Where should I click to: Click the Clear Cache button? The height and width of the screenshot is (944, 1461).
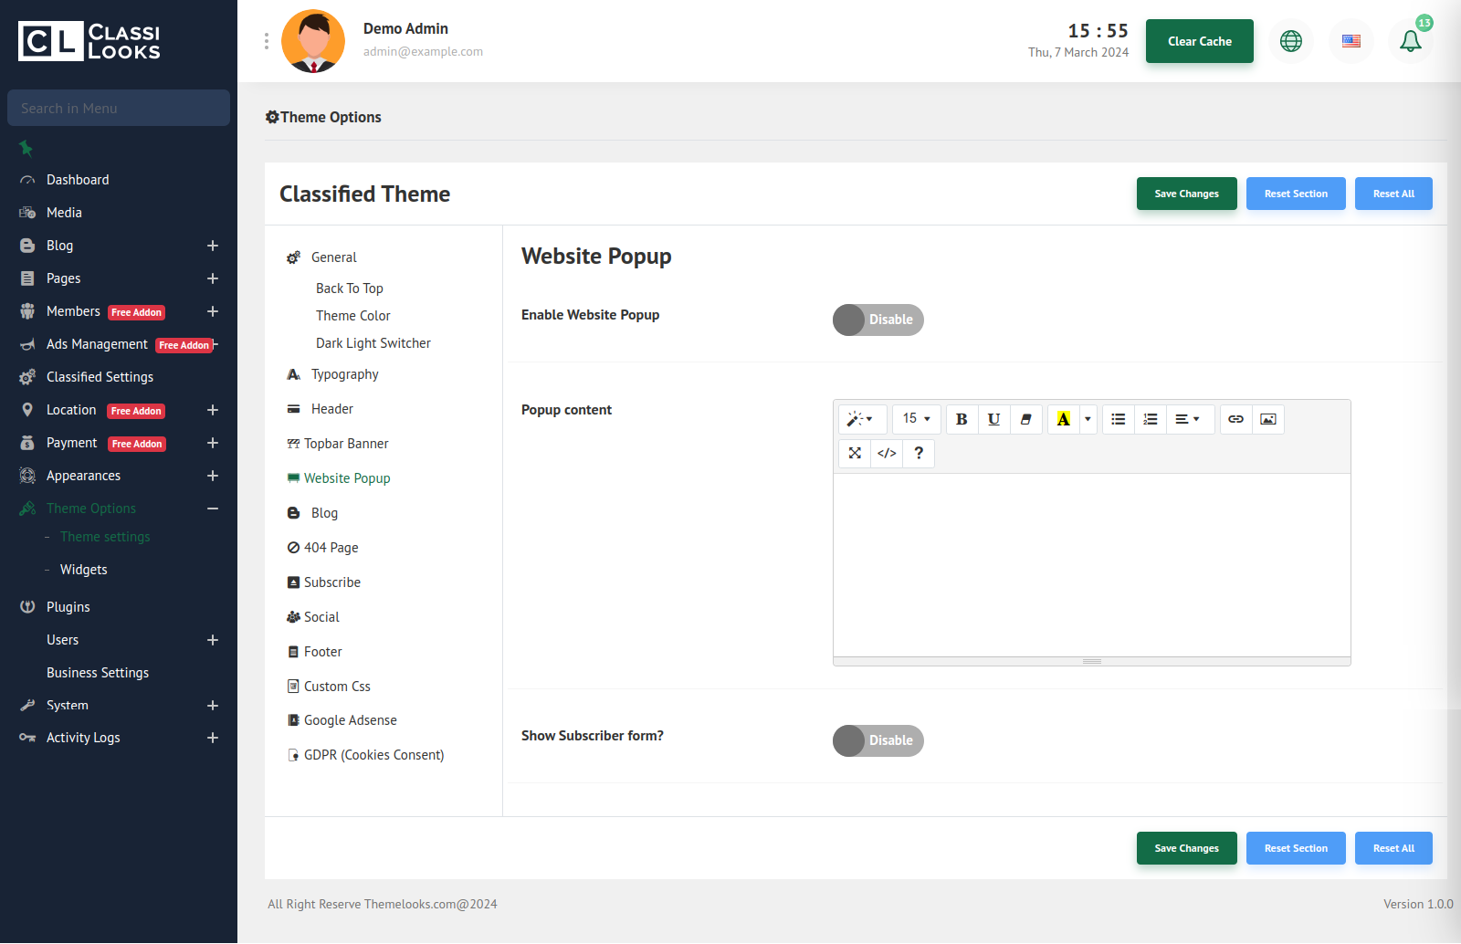tap(1199, 41)
